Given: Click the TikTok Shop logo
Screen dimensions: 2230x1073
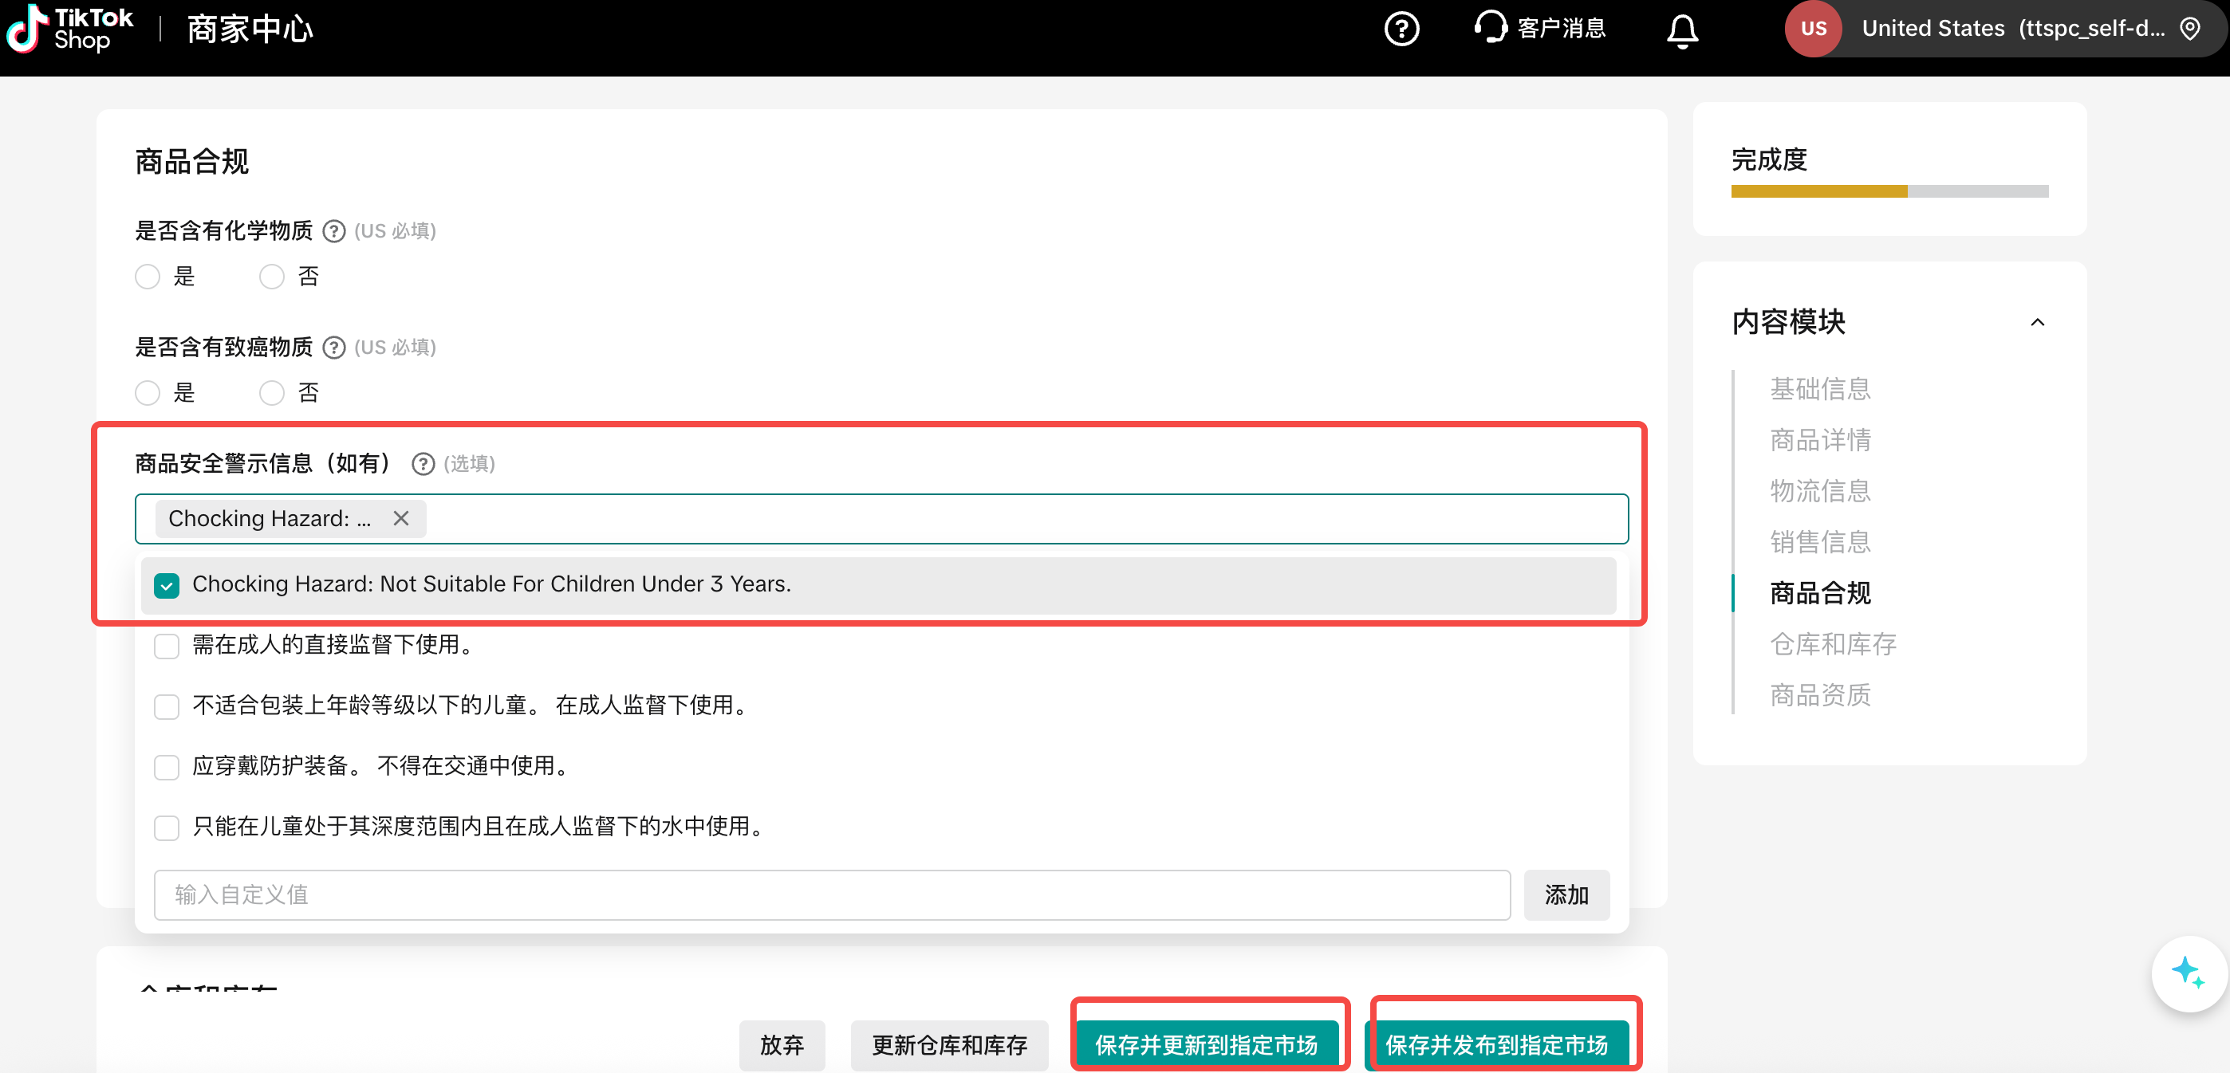Looking at the screenshot, I should [x=69, y=29].
